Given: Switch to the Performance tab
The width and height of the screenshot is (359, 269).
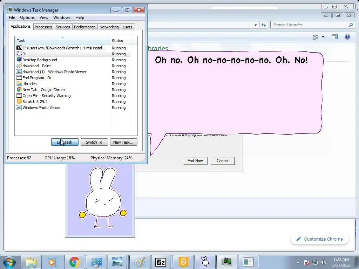Looking at the screenshot, I should point(84,27).
